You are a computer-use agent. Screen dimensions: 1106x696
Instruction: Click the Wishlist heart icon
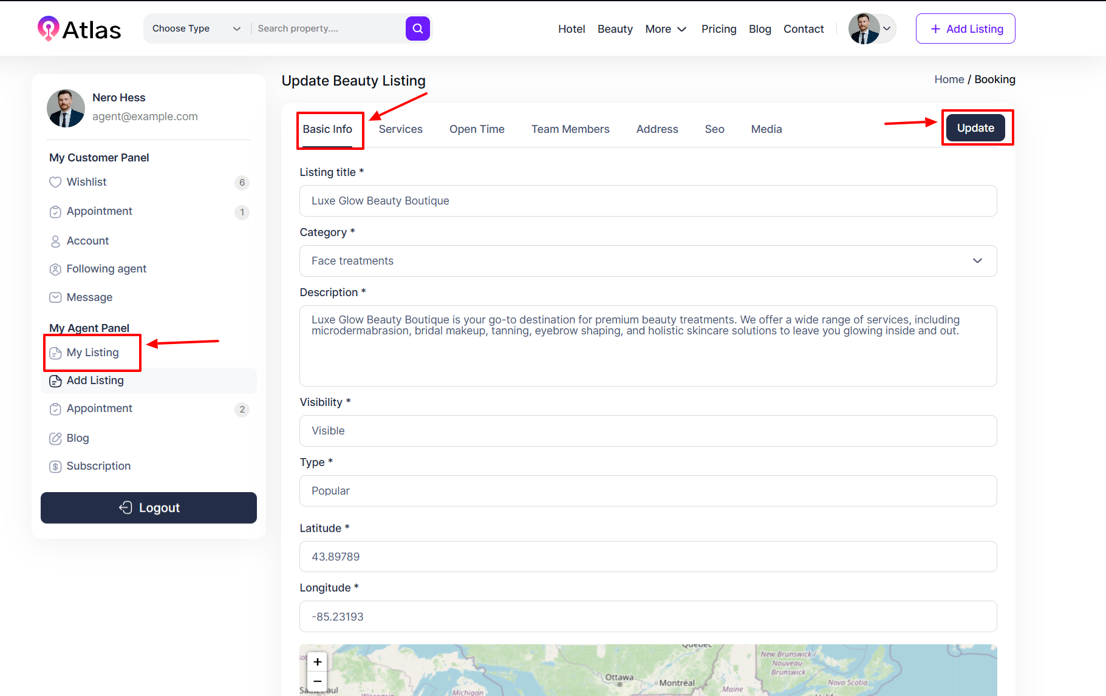coord(55,182)
